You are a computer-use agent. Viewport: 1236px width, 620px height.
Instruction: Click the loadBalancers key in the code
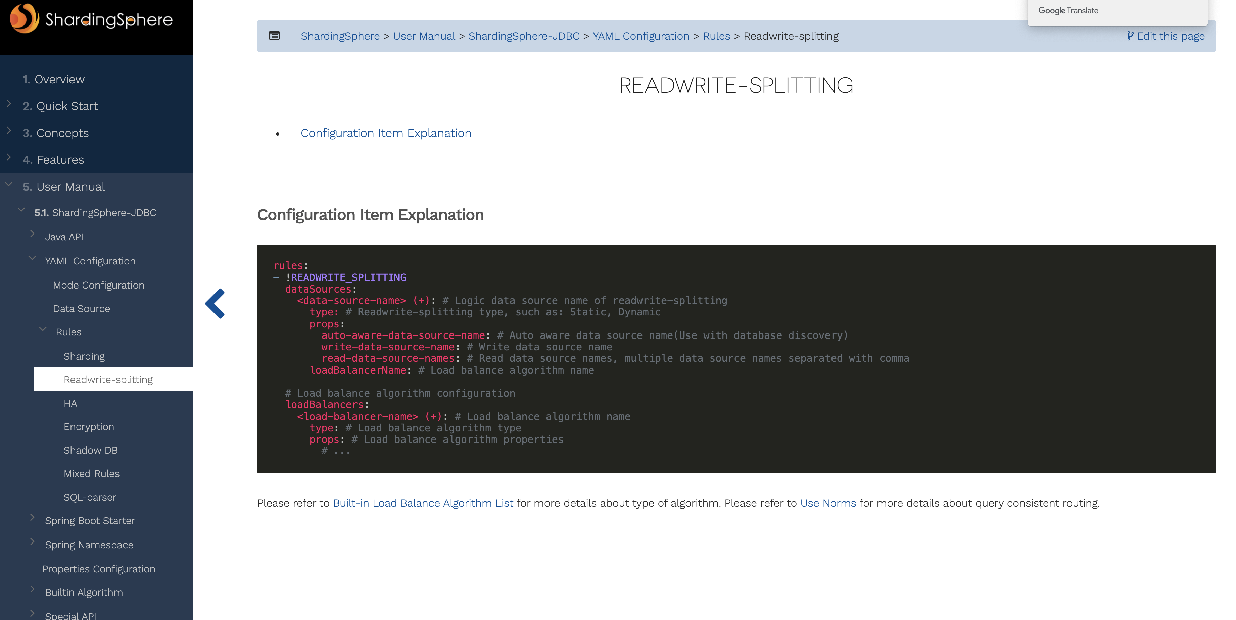pyautogui.click(x=324, y=405)
